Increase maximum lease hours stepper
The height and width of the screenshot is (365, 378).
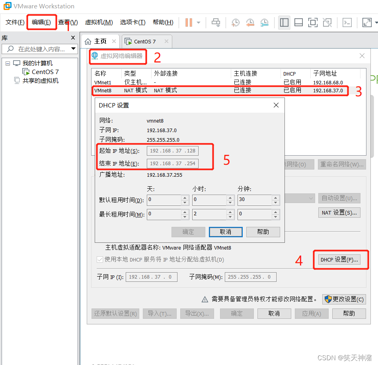230,212
